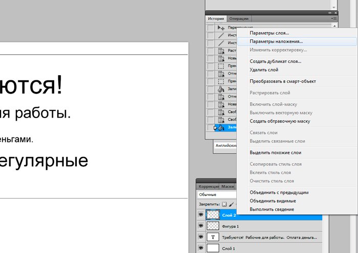Select Создать дубликат слоя menu item

275,61
